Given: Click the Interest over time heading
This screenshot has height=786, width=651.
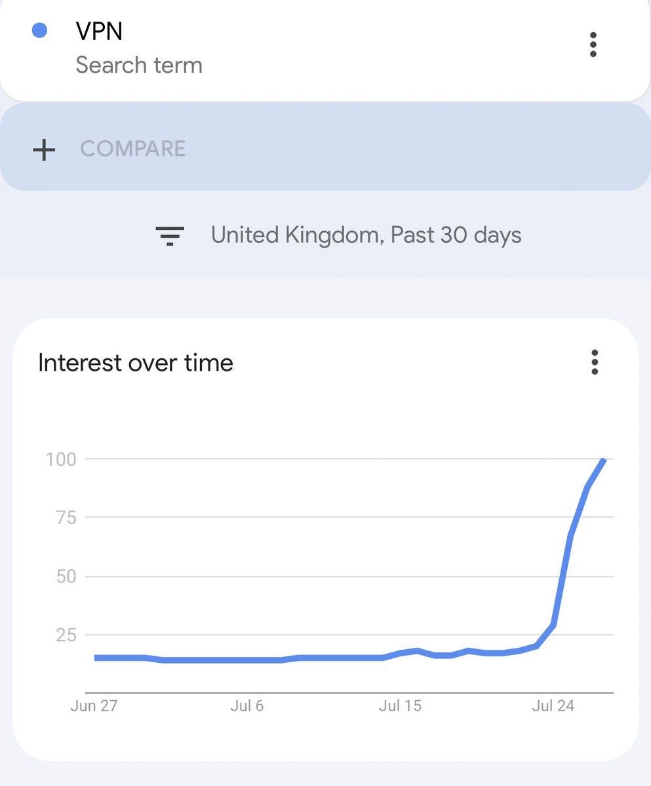Looking at the screenshot, I should click(136, 363).
